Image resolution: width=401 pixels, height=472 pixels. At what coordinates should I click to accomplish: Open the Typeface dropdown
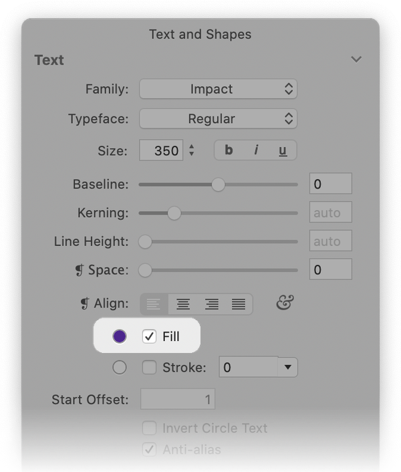pos(218,119)
